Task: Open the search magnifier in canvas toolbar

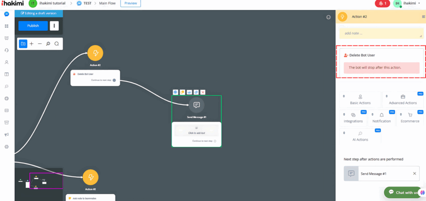Action: pos(57,44)
